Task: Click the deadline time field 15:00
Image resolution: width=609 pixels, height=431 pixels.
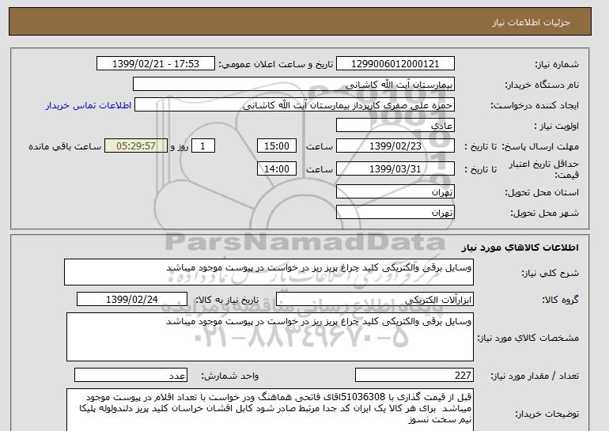Action: tap(277, 146)
